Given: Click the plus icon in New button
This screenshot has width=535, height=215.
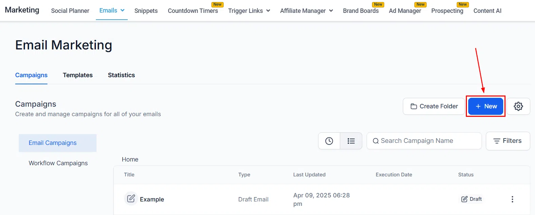Looking at the screenshot, I should pyautogui.click(x=478, y=106).
